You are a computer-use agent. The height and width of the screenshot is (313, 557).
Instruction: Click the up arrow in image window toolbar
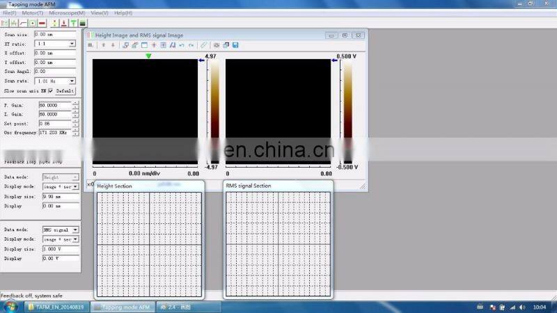tap(103, 45)
